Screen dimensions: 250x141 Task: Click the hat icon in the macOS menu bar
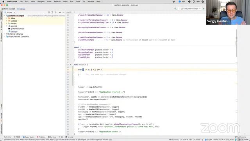174,2
